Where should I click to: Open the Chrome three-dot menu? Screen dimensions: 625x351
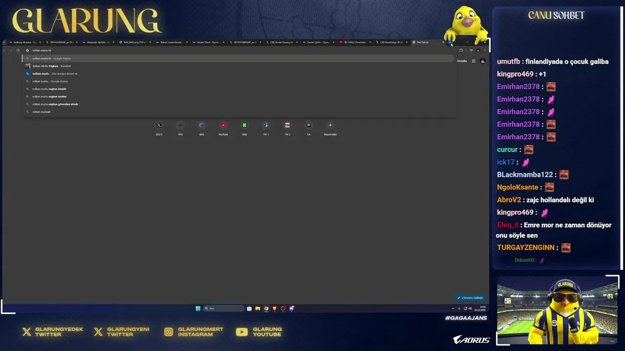pos(485,50)
